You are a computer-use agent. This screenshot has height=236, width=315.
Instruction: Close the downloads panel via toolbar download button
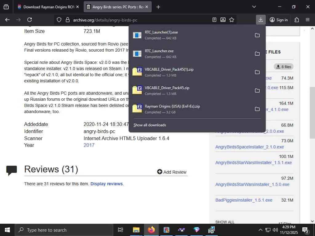click(x=261, y=20)
